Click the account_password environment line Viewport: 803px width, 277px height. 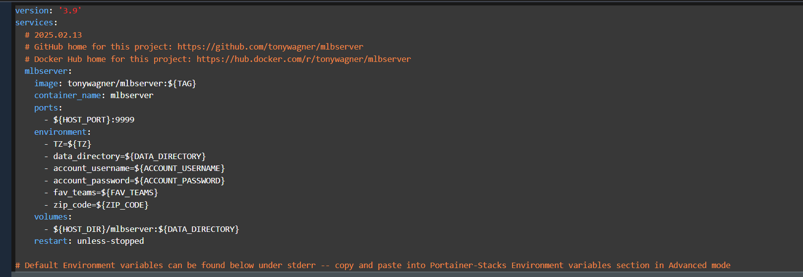(x=139, y=181)
